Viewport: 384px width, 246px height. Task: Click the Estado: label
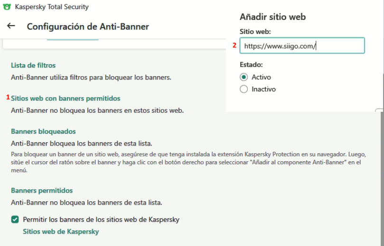coord(251,65)
